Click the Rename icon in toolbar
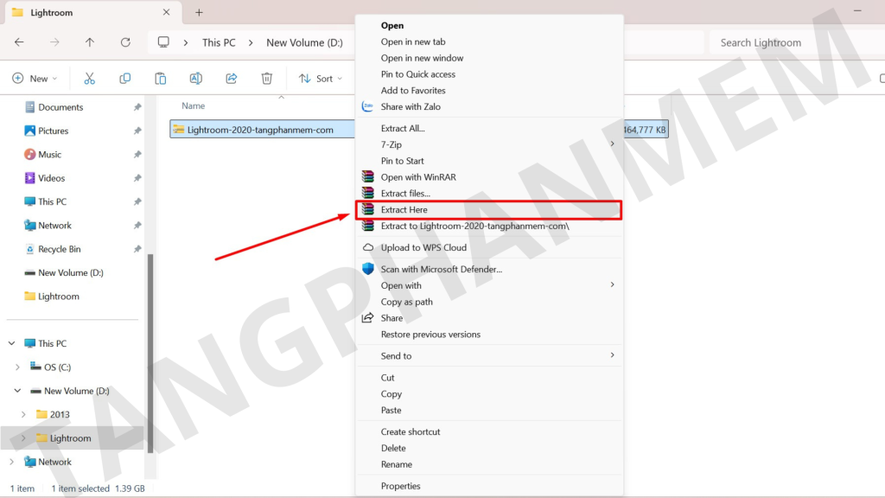The height and width of the screenshot is (498, 885). pos(196,79)
